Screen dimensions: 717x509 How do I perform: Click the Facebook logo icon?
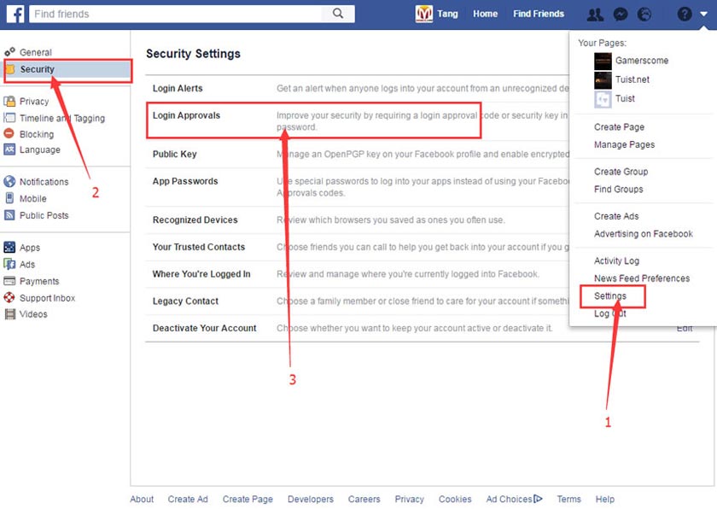tap(15, 14)
